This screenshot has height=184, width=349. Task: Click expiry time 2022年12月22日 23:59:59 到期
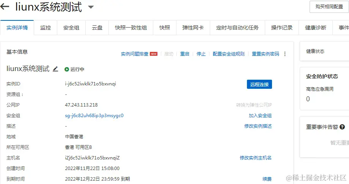click(x=97, y=179)
